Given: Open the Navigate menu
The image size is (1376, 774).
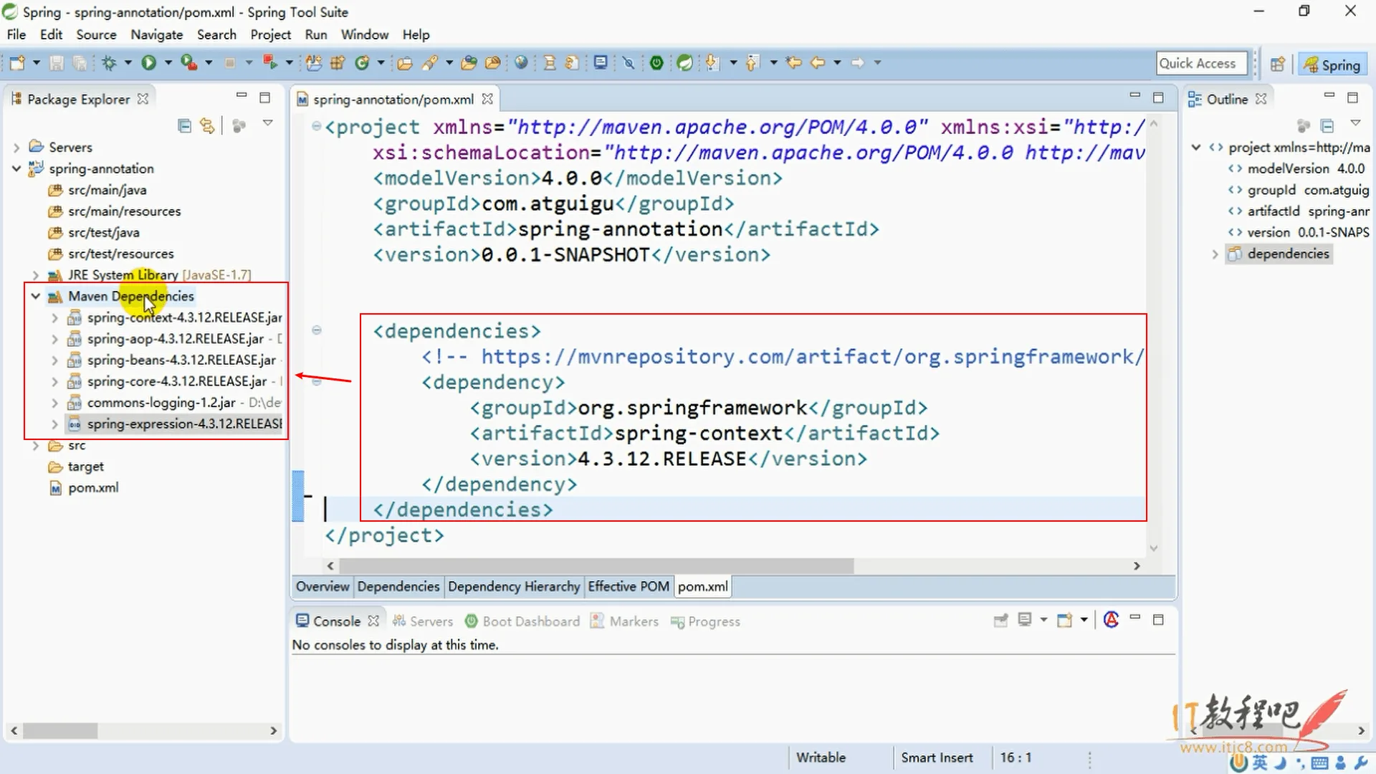Looking at the screenshot, I should click(x=156, y=34).
